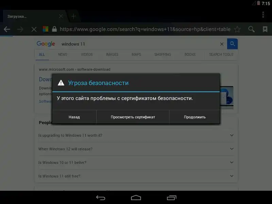The height and width of the screenshot is (204, 272).
Task: Open the three-dot browser menu
Action: point(263,15)
